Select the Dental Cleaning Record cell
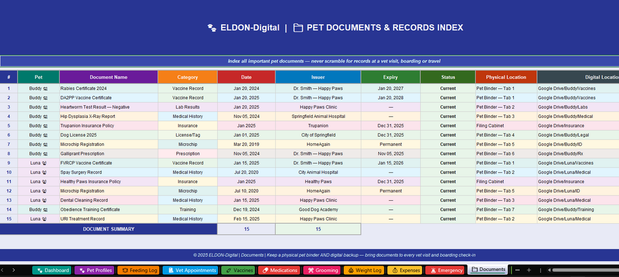 point(109,200)
